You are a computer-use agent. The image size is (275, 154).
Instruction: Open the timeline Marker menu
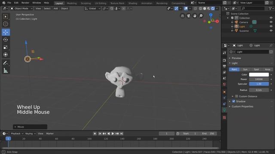click(x=50, y=133)
